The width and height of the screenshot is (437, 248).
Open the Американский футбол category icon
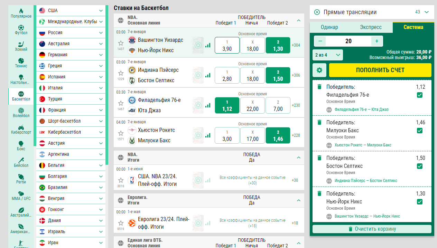click(21, 229)
